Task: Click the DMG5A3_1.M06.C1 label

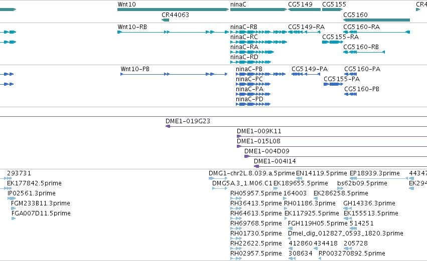Action: tap(242, 183)
